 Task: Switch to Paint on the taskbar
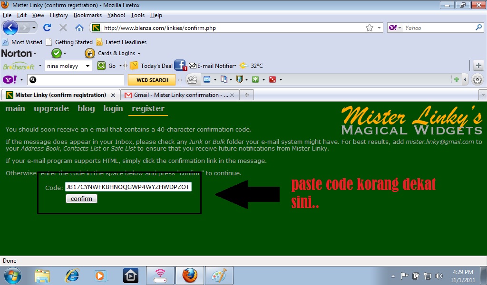[219, 275]
